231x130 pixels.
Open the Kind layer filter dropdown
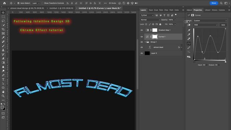pyautogui.click(x=147, y=15)
